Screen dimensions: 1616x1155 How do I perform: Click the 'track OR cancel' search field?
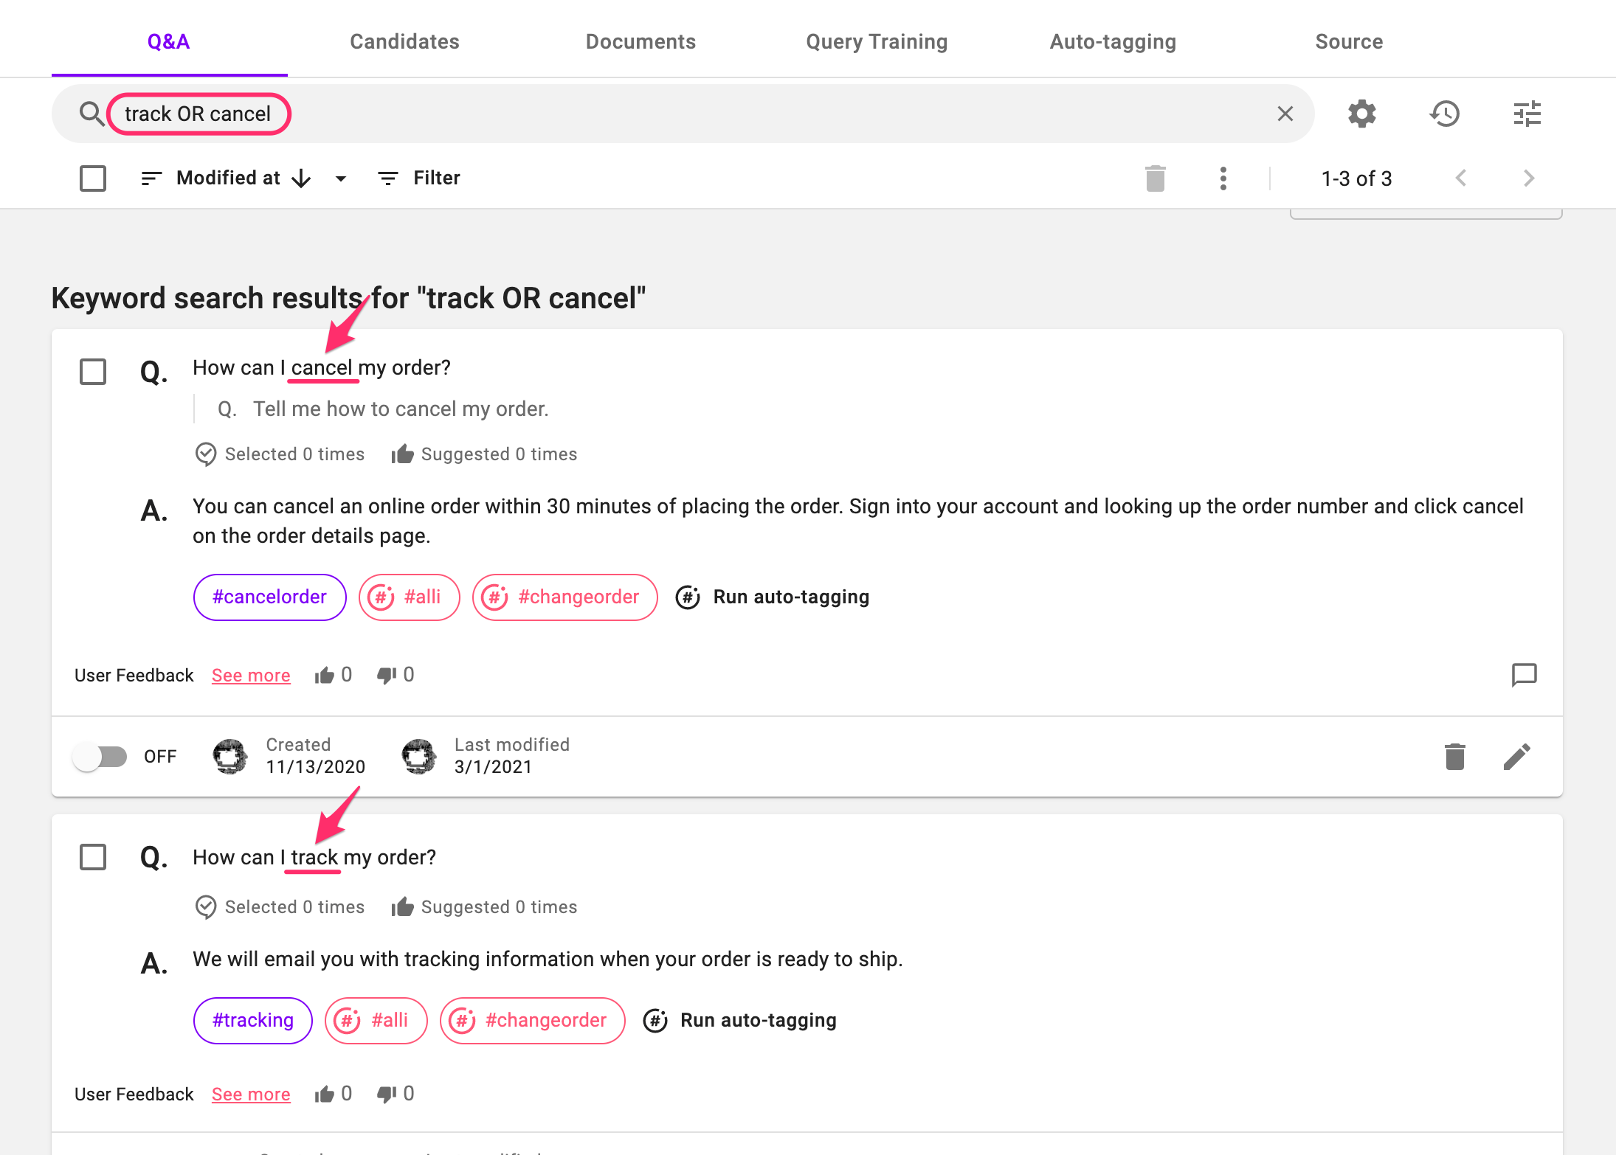click(x=198, y=114)
